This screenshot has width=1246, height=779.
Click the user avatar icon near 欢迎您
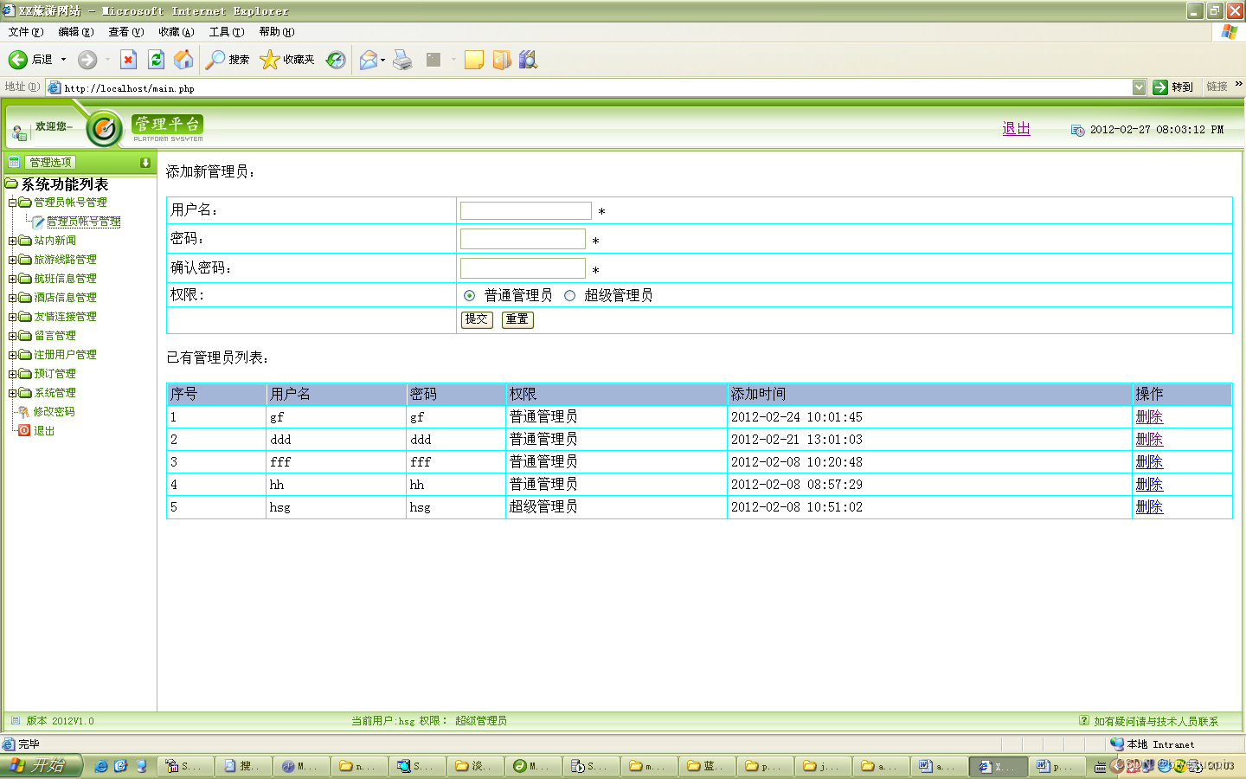pyautogui.click(x=19, y=132)
